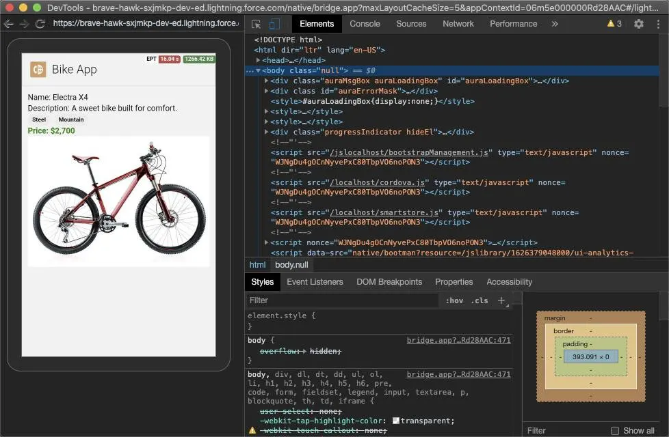Select the Event Listeners tab
669x437 pixels.
pyautogui.click(x=315, y=282)
